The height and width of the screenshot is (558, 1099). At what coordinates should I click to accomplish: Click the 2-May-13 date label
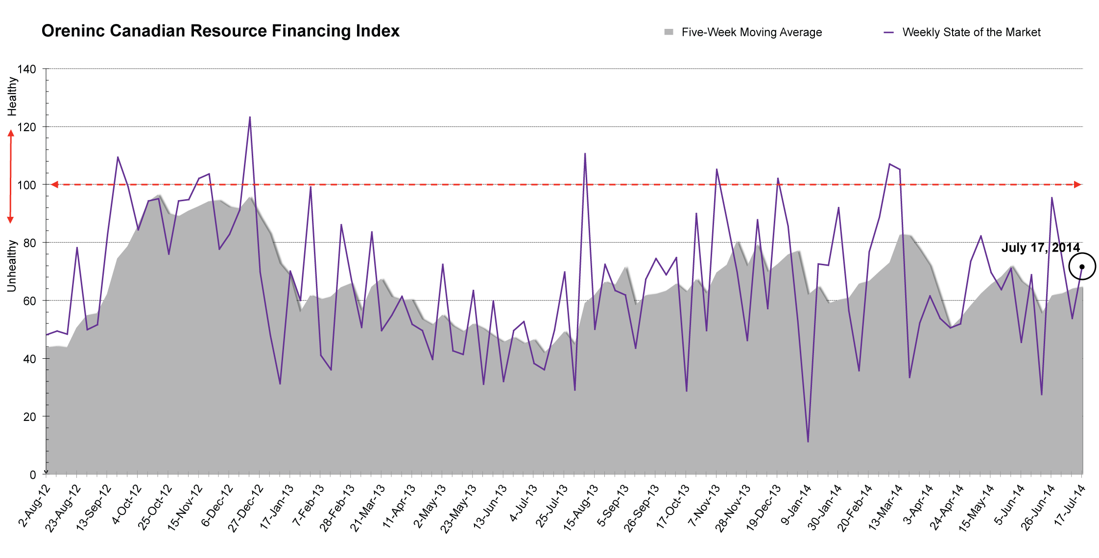pos(430,507)
